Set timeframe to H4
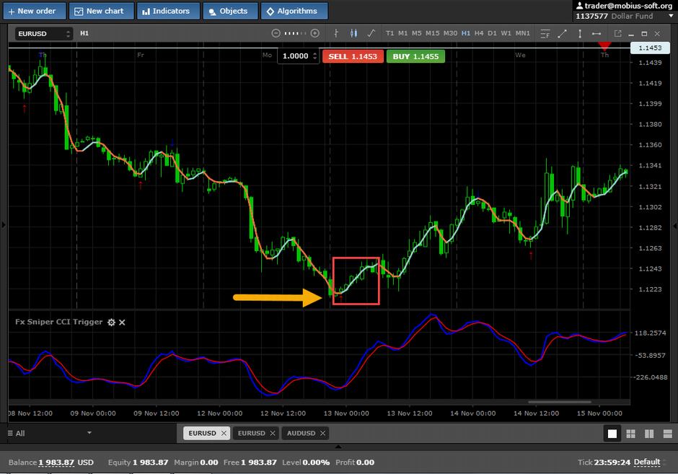This screenshot has height=474, width=678. click(479, 33)
